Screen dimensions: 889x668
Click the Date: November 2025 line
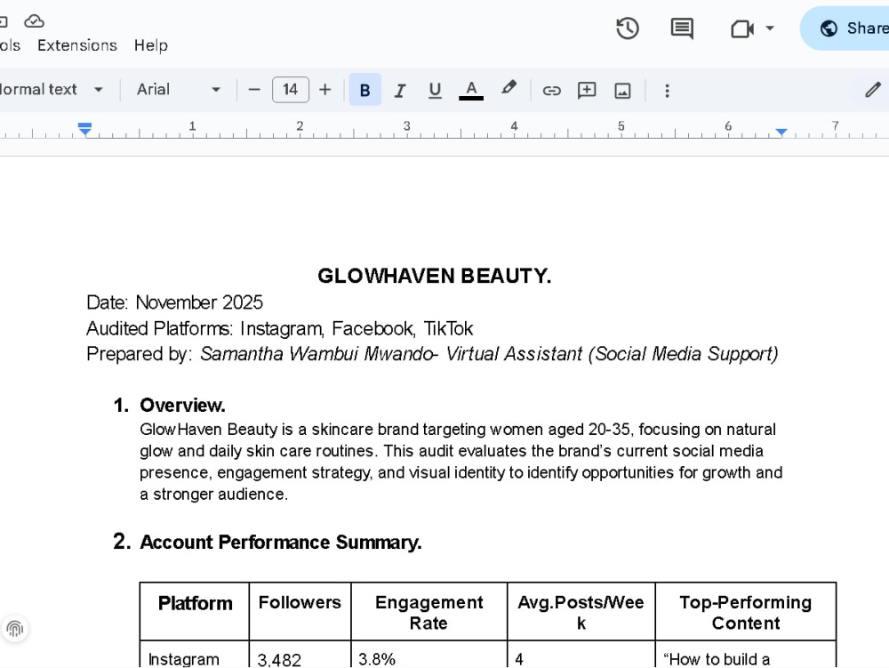(174, 302)
